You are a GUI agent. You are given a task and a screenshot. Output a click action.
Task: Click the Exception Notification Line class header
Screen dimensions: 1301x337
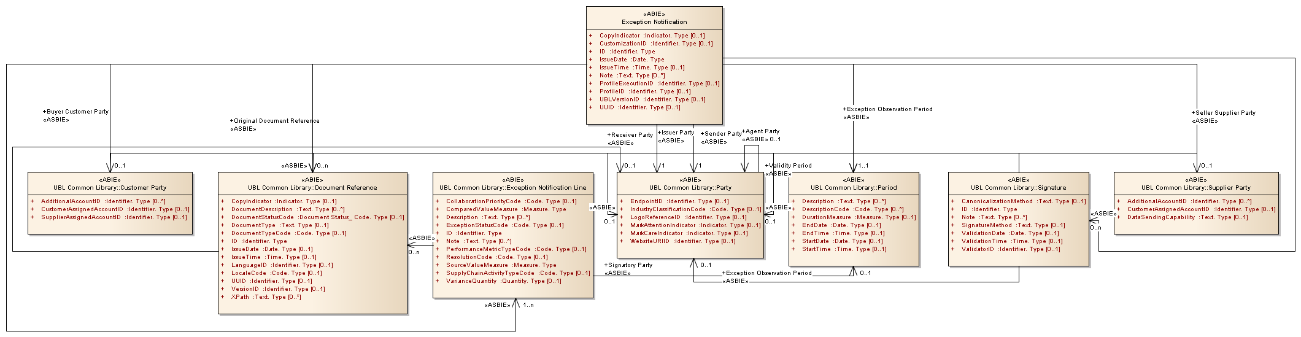point(512,188)
